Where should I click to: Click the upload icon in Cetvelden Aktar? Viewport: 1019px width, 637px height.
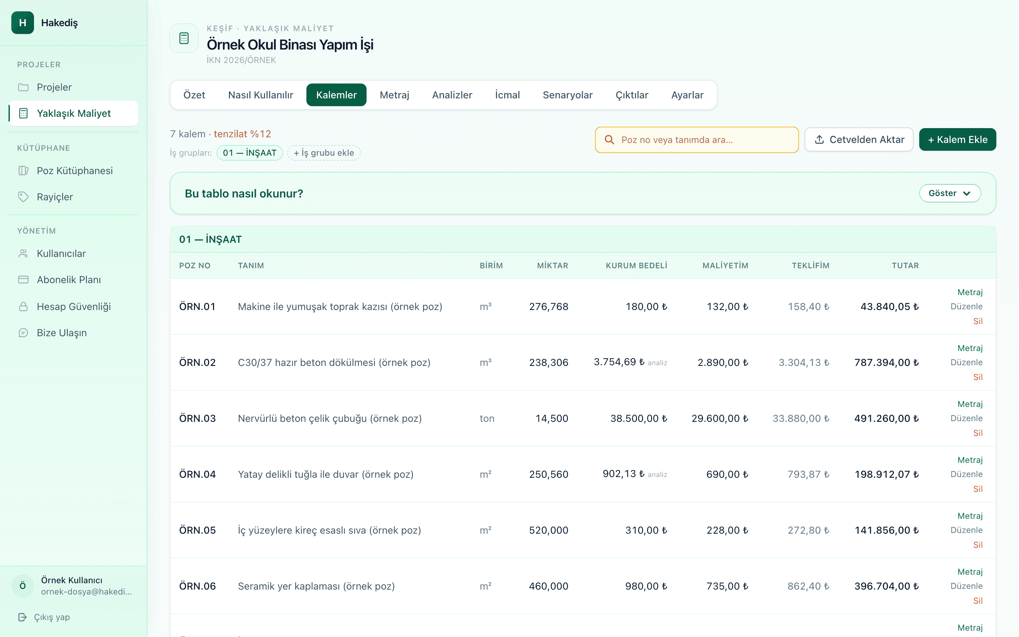click(819, 139)
